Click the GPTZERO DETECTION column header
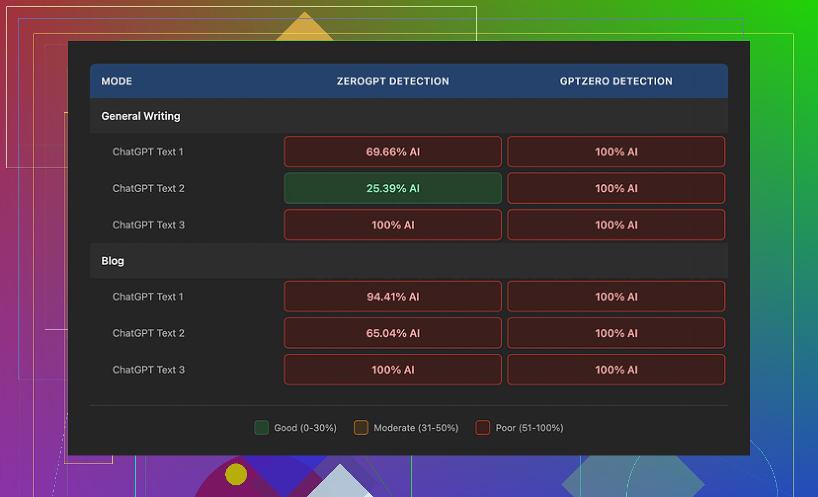Viewport: 818px width, 497px height. point(616,81)
